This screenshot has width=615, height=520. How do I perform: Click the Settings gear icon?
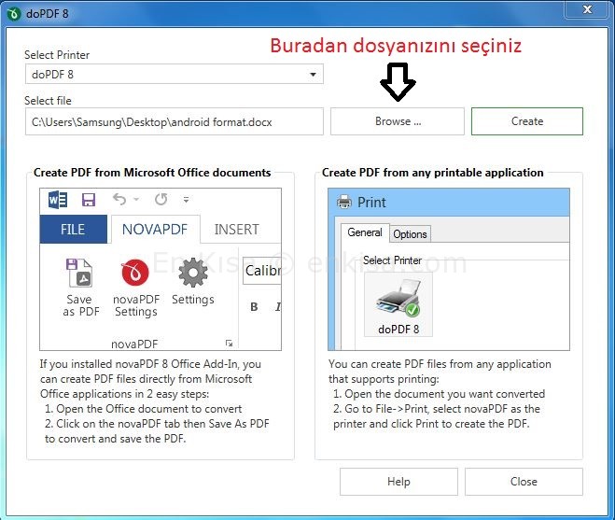click(192, 273)
